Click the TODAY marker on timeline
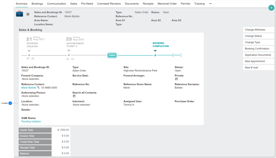Screen dimensions: 276x158 (x=112, y=55)
